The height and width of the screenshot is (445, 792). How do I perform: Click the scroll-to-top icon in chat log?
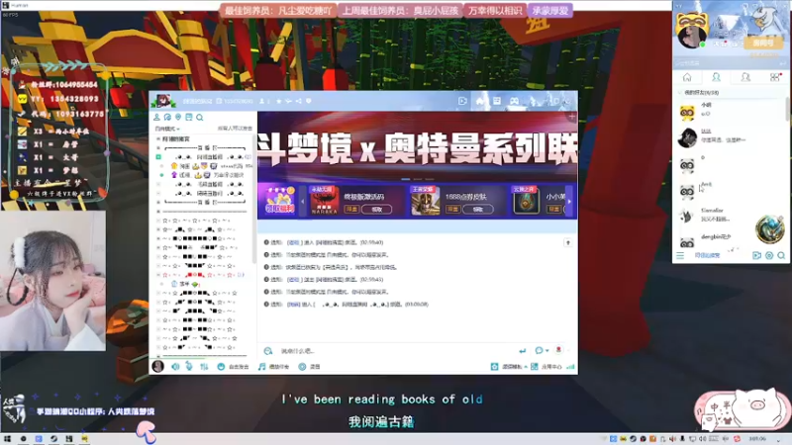[567, 242]
